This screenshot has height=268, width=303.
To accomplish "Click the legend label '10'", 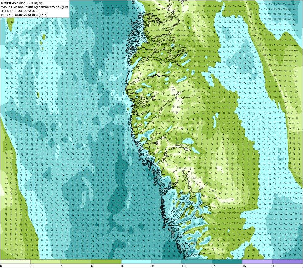I will pyautogui.click(x=153, y=266).
